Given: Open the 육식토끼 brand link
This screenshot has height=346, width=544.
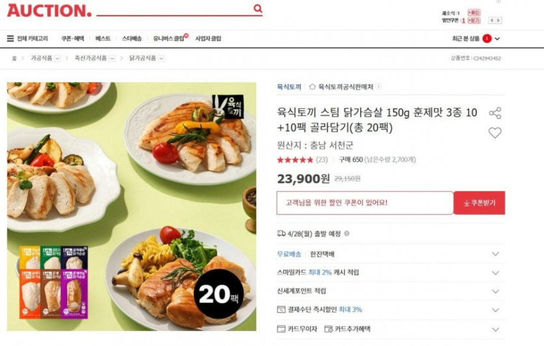Looking at the screenshot, I should (289, 87).
